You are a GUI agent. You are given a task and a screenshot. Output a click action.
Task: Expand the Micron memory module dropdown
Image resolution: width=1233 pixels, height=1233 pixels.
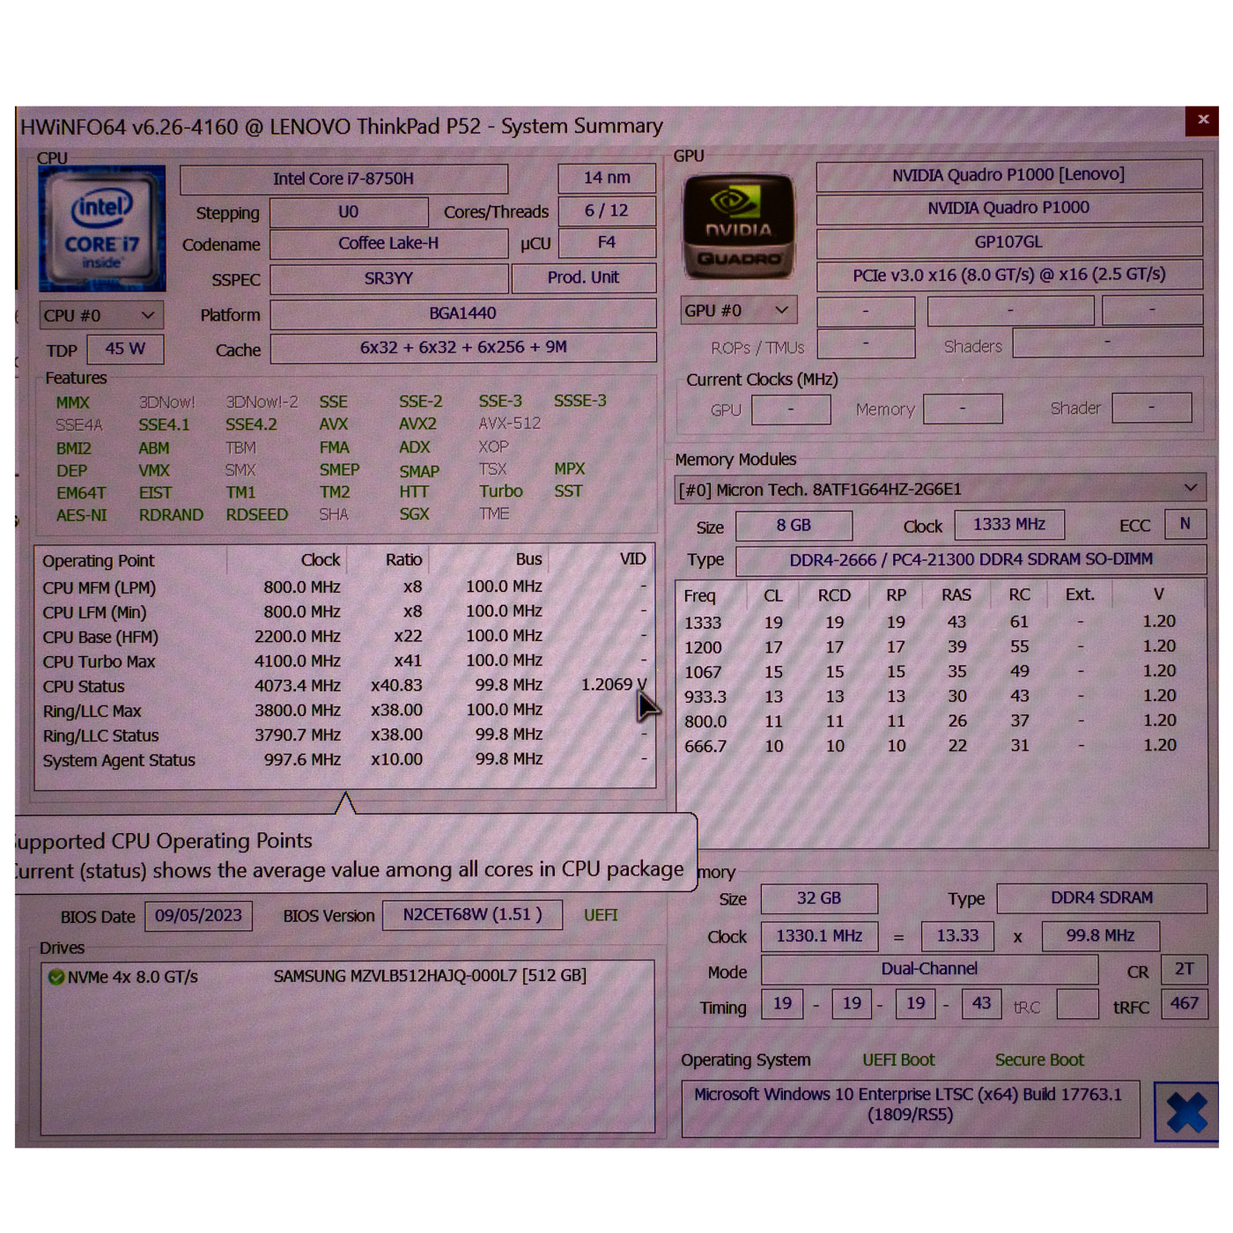point(1190,488)
